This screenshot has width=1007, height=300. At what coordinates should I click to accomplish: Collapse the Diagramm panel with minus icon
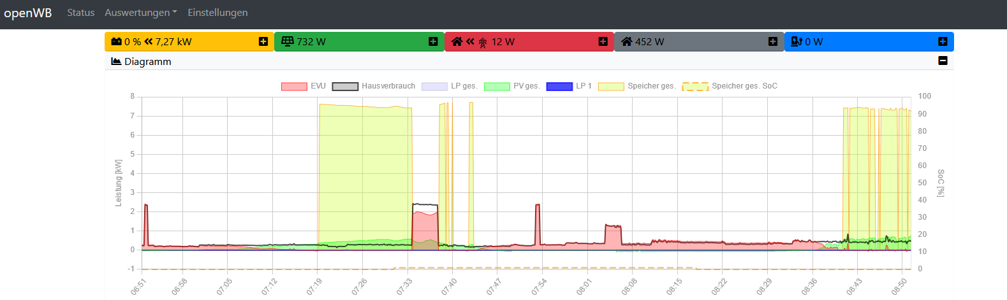[x=943, y=61]
